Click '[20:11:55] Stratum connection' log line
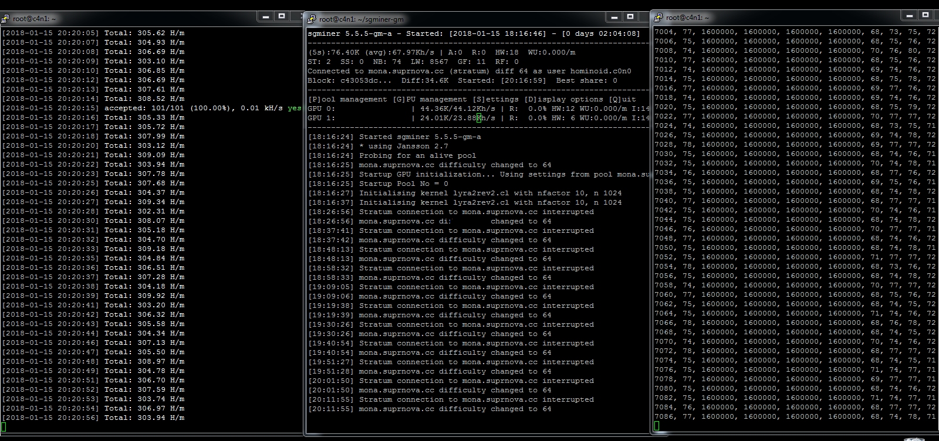The image size is (939, 441). 451,399
